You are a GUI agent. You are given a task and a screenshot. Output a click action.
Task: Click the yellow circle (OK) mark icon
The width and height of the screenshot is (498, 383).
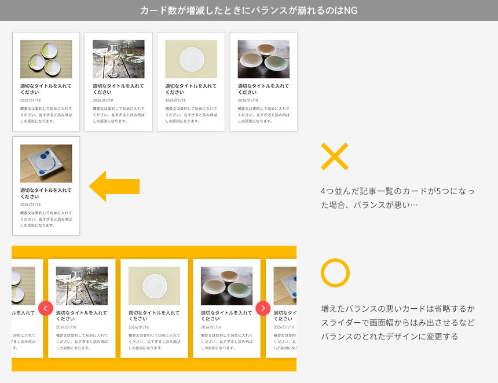tap(336, 273)
